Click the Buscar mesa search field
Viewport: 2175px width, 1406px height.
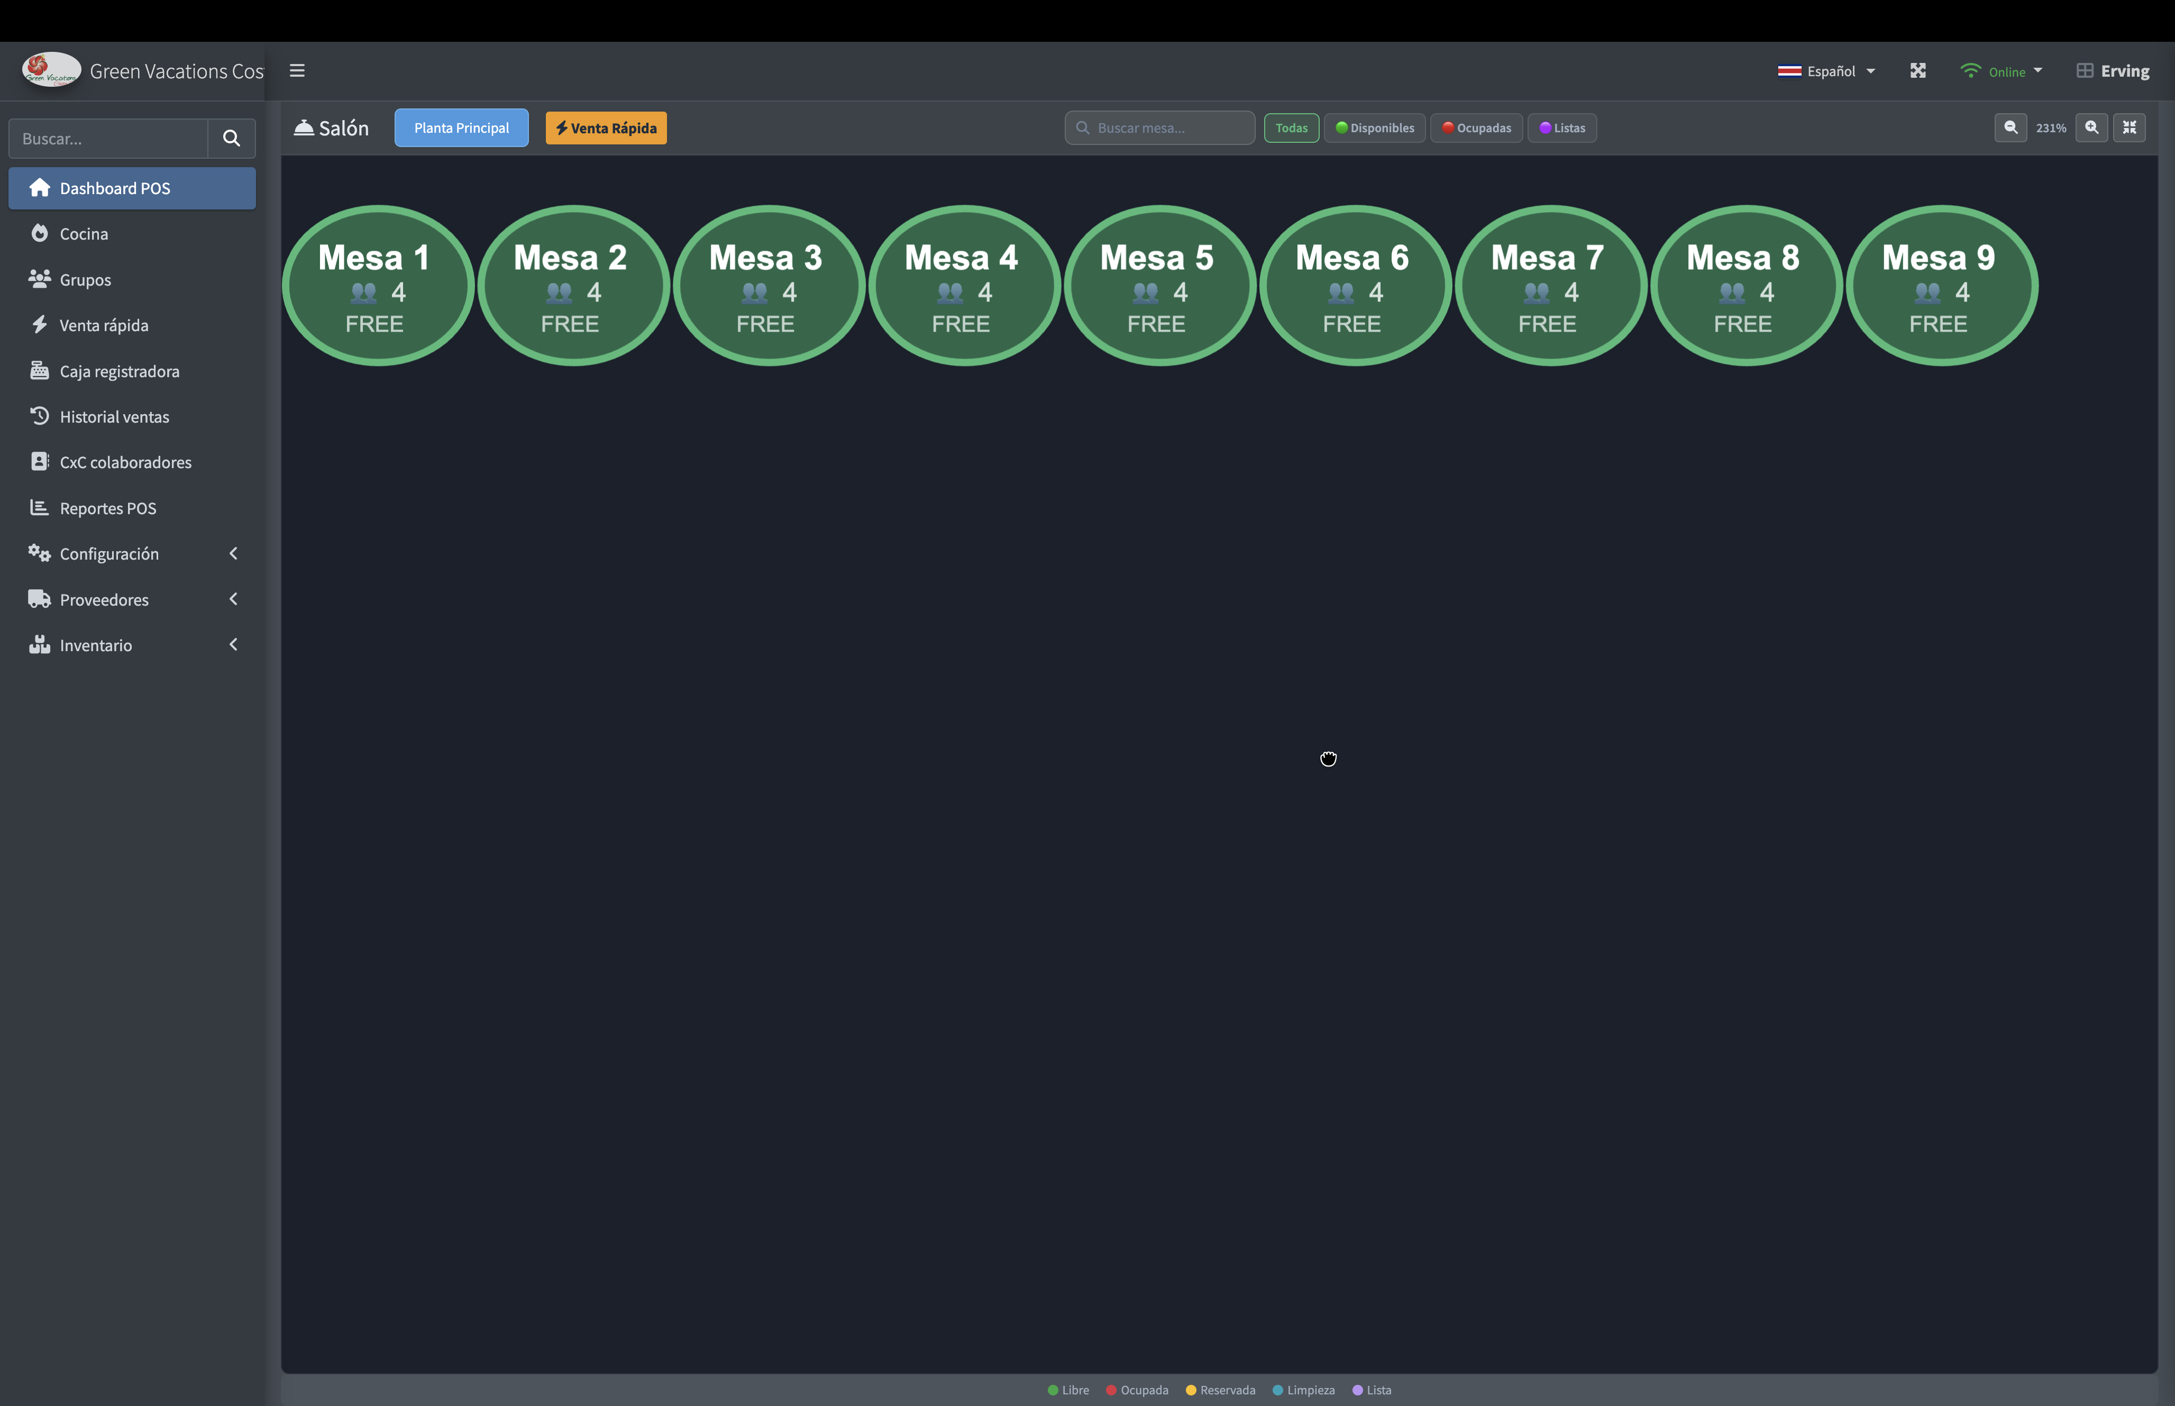pos(1159,128)
